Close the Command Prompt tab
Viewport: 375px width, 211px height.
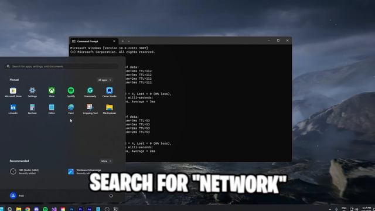pyautogui.click(x=114, y=41)
